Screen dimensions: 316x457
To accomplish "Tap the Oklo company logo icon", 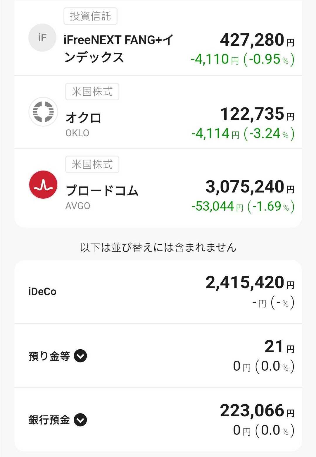I will coord(43,111).
